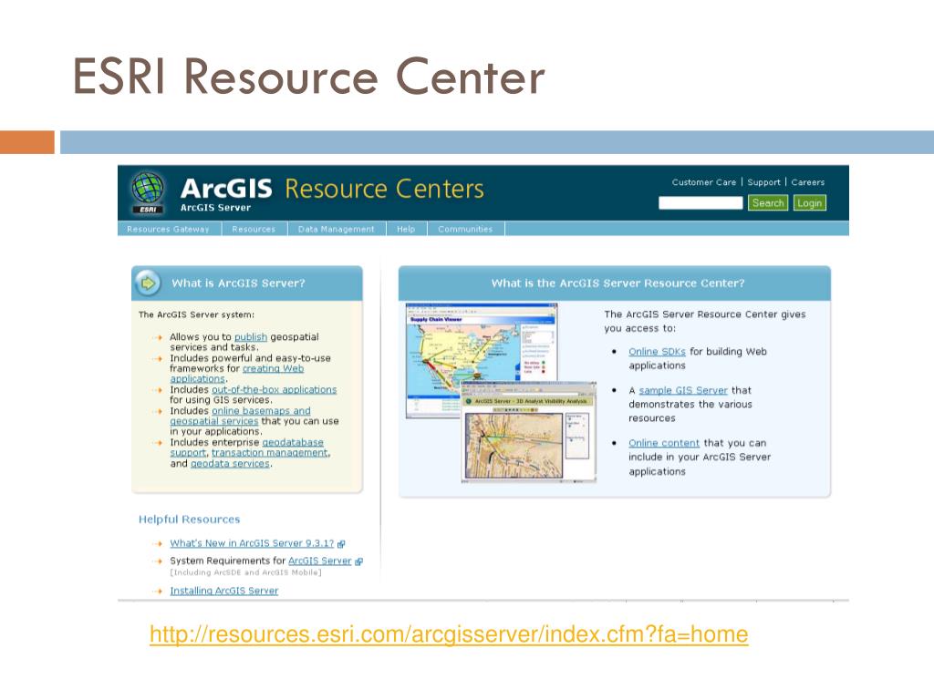Focus the search text field
This screenshot has width=934, height=700.
click(700, 203)
